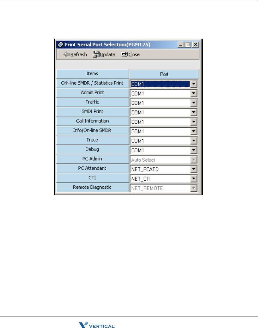Click the Remote Diagnostic row label
The height and width of the screenshot is (328, 258).
tap(93, 187)
